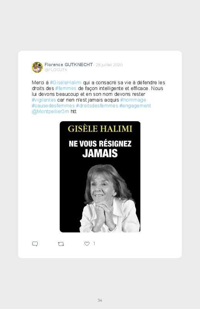Open the #engagement hashtag
The image size is (200, 309).
coord(135,105)
